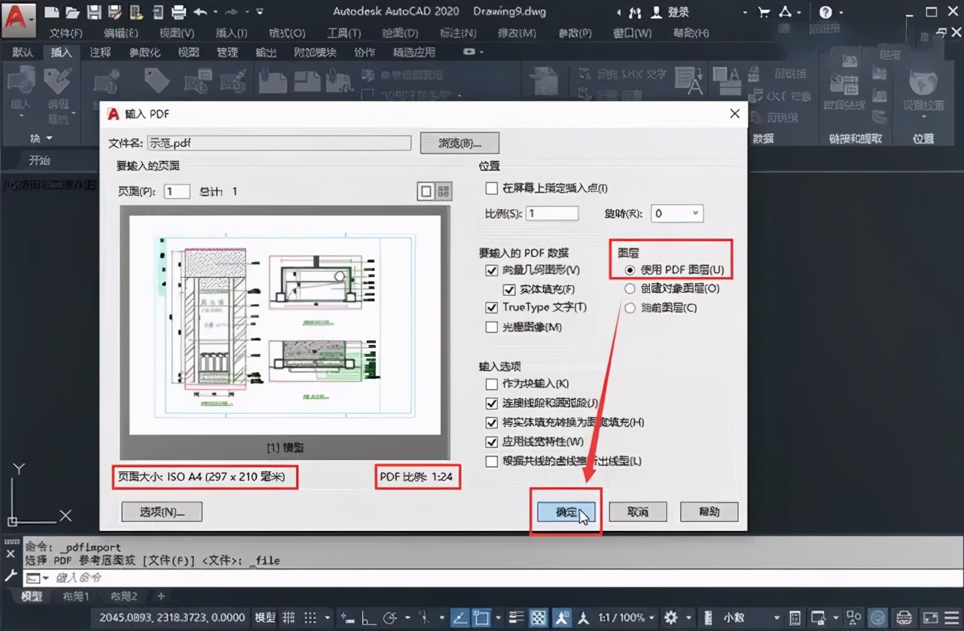The height and width of the screenshot is (631, 964).
Task: Click workspace switching gear icon
Action: click(x=670, y=617)
